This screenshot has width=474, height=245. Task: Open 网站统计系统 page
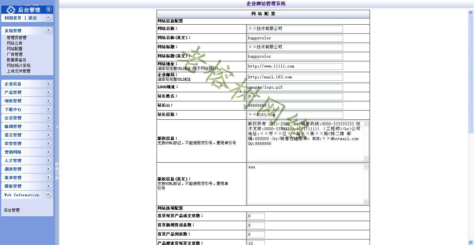point(18,66)
